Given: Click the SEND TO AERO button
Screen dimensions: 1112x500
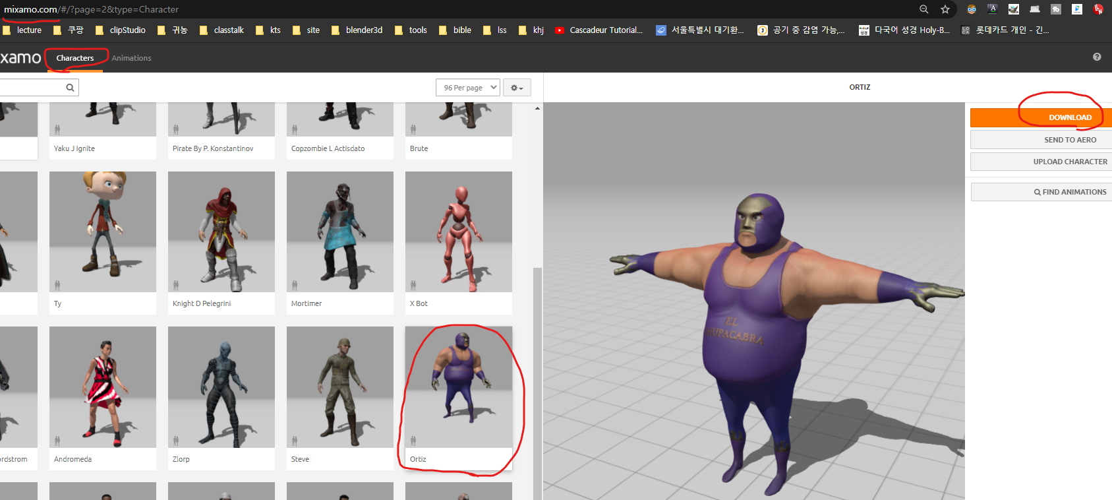Looking at the screenshot, I should [1041, 140].
